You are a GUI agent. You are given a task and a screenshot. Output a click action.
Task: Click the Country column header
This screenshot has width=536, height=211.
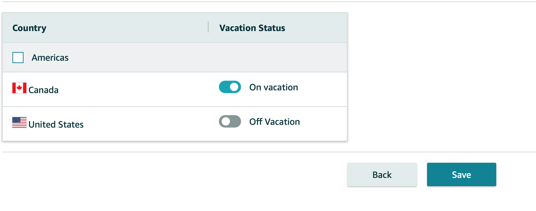click(29, 28)
